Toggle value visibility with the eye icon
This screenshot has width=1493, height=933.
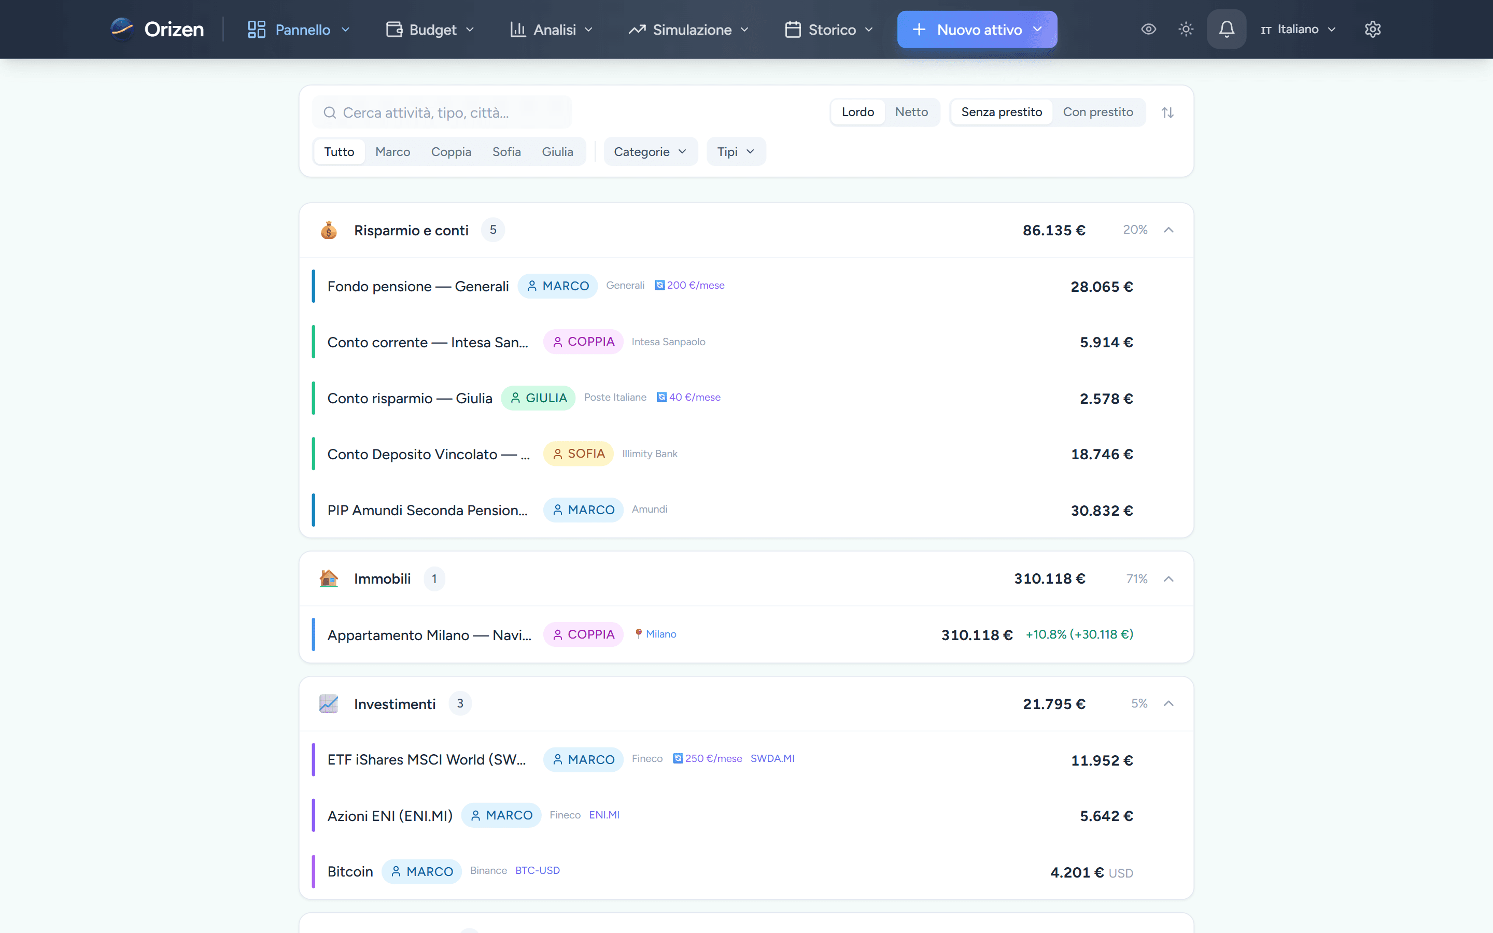(x=1148, y=29)
